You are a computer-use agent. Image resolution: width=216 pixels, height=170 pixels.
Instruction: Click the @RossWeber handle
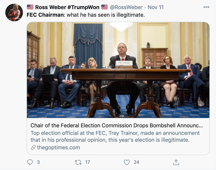pyautogui.click(x=126, y=7)
